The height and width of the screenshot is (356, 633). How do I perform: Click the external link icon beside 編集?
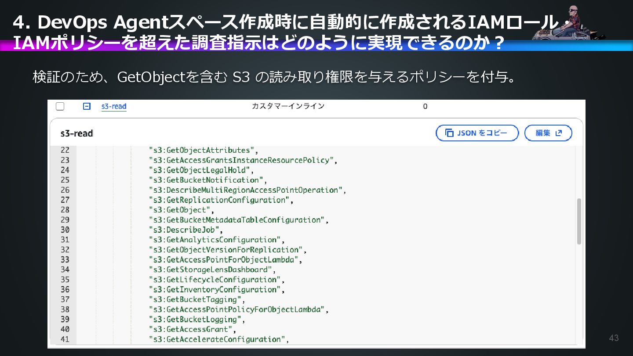[x=559, y=133]
